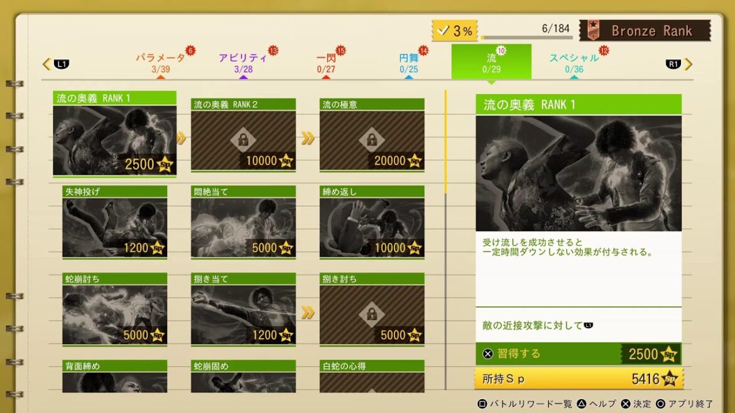735x413 pixels.
Task: Select the locked 流の極意 padlock icon
Action: click(x=372, y=139)
